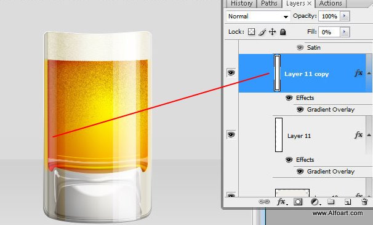Open Gradient Overlay under Layer 11 copy
This screenshot has height=225, width=373.
click(x=331, y=109)
